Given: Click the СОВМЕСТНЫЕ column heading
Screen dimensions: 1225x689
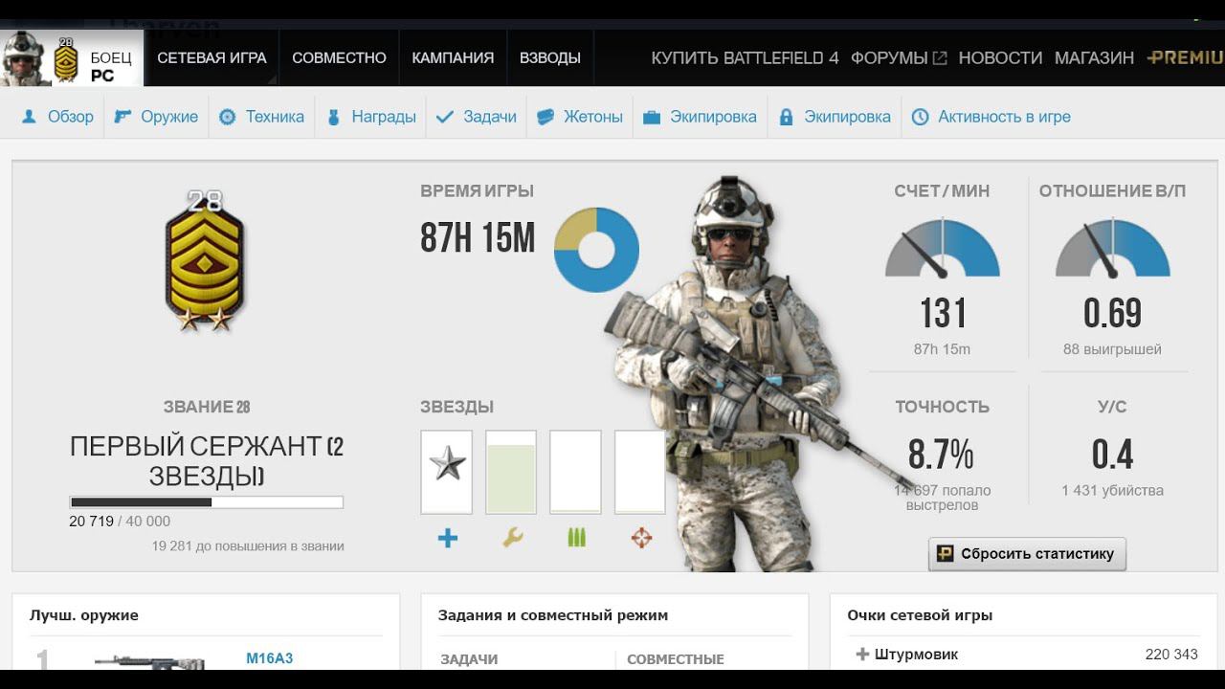Looking at the screenshot, I should [x=676, y=659].
